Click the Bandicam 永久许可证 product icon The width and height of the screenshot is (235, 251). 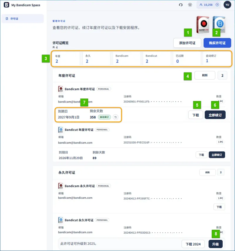tap(61, 186)
